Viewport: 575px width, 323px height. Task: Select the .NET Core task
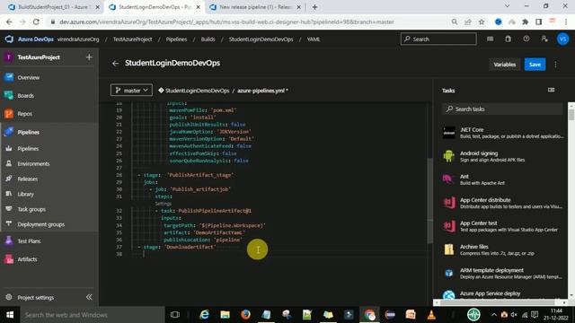tap(503, 133)
